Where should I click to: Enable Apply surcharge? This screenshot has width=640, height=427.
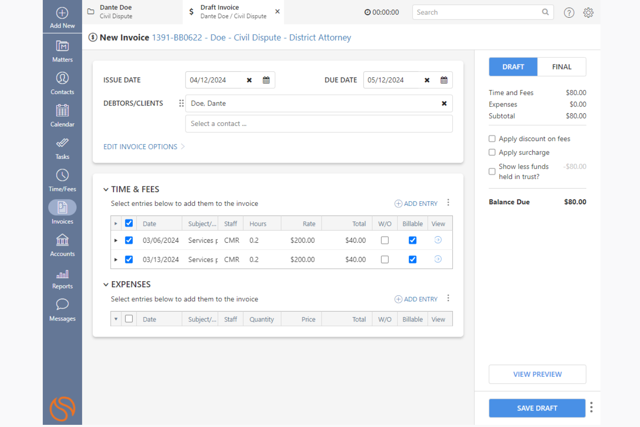pos(492,152)
